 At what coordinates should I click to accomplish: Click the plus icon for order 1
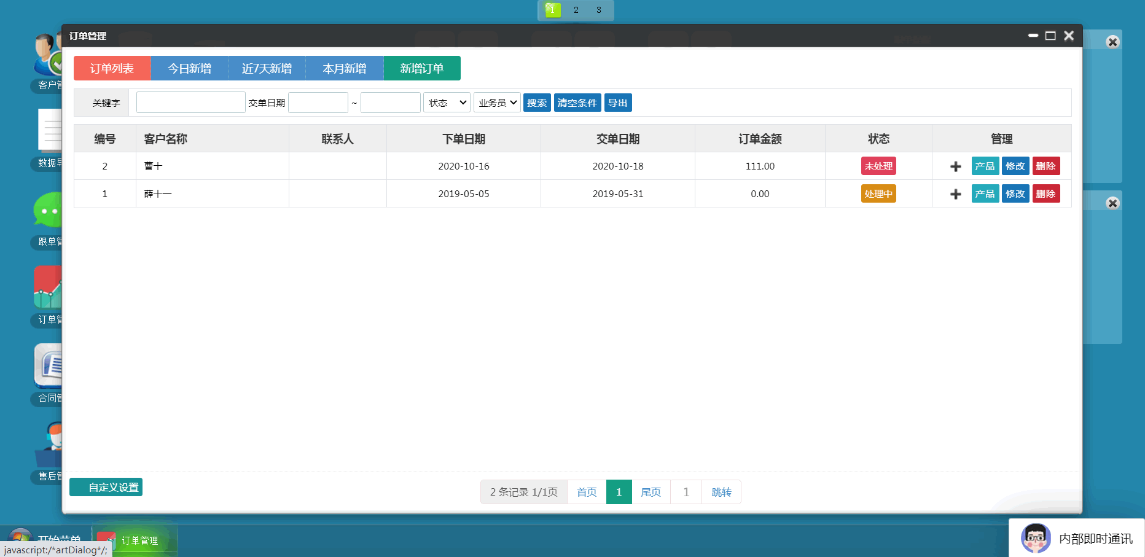point(955,194)
